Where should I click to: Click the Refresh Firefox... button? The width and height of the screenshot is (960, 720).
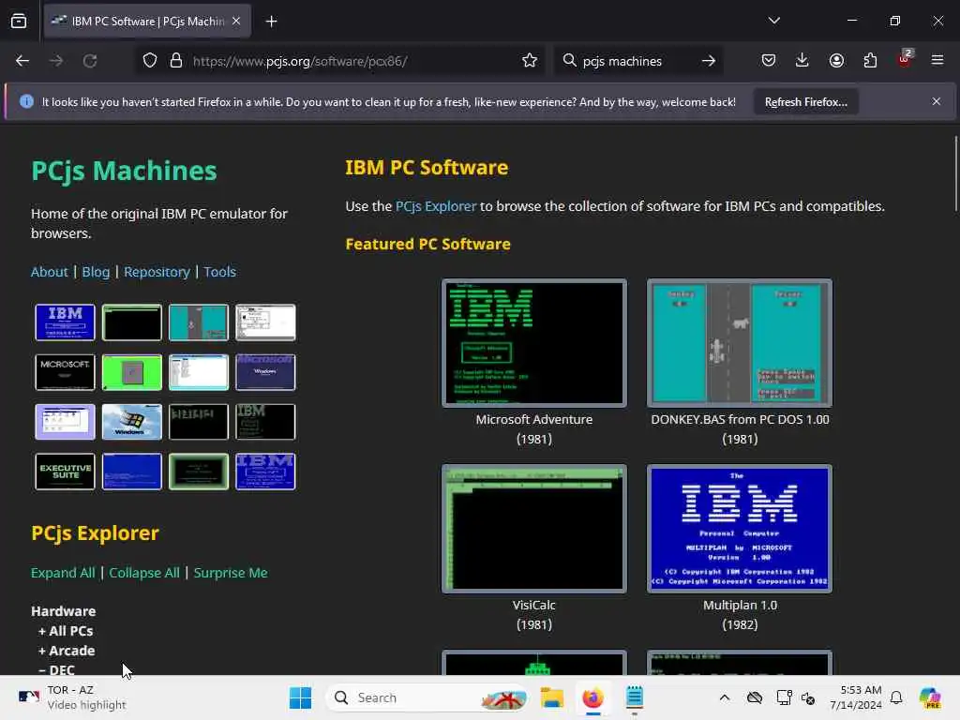tap(805, 101)
